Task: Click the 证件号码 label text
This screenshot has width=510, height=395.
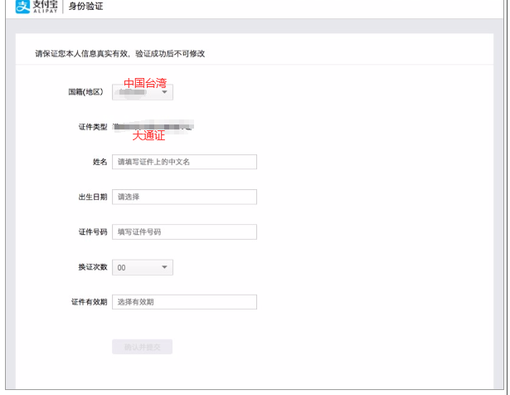Action: point(92,232)
